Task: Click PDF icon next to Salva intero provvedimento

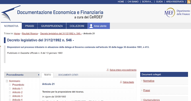Action: coord(108,70)
